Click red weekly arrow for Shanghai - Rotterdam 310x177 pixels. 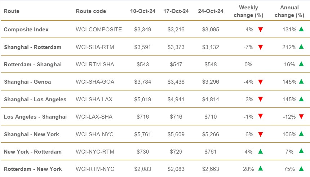click(261, 47)
